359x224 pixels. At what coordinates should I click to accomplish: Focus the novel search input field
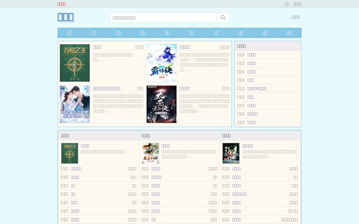(x=164, y=17)
